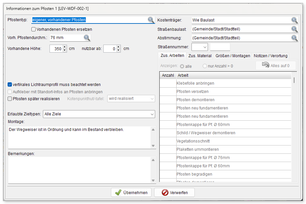Open the 'wird realisiert' dropdown

[131, 99]
